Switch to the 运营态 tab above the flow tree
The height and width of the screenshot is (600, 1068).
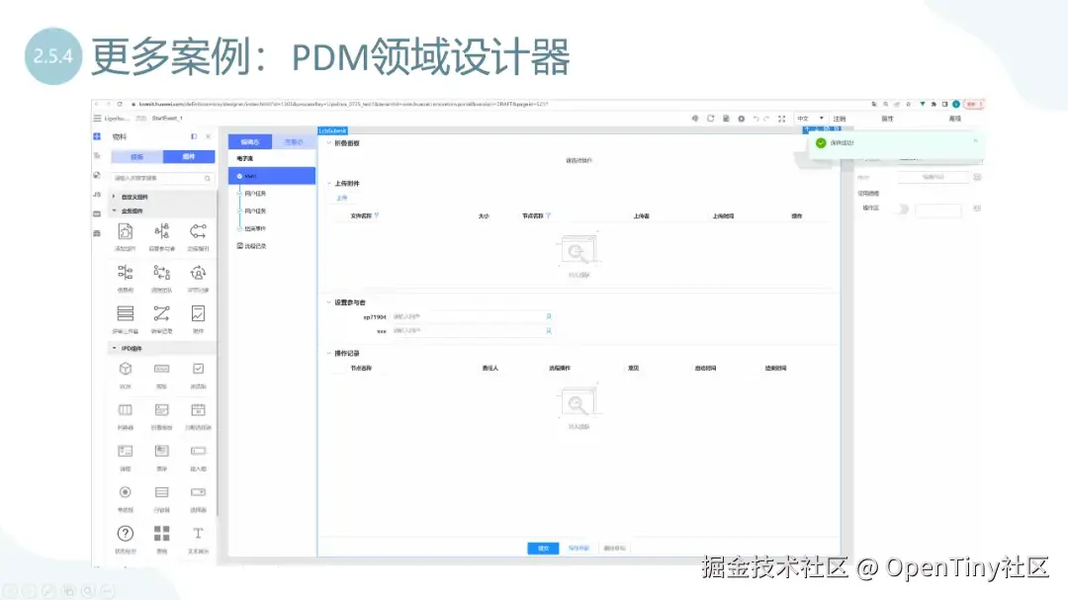point(295,141)
